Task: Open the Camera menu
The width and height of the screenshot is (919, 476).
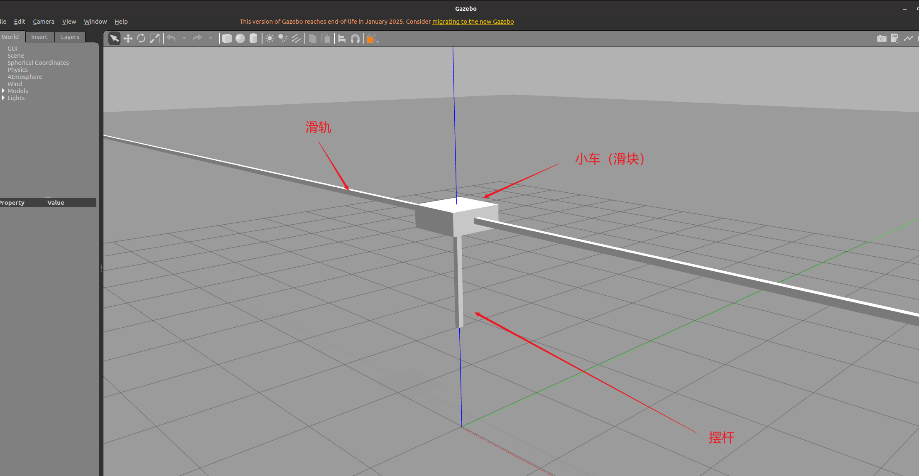Action: [44, 22]
